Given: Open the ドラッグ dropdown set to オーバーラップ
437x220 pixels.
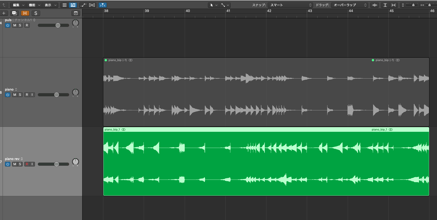Looking at the screenshot, I should click(350, 5).
